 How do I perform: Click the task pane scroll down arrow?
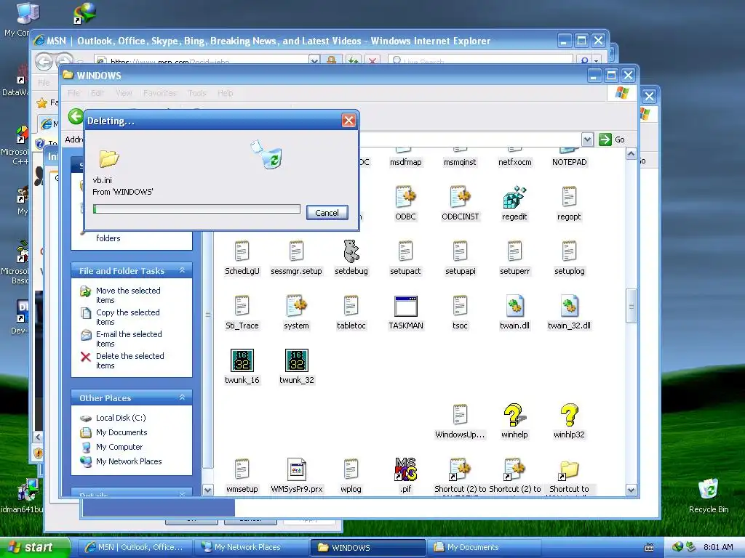click(207, 490)
